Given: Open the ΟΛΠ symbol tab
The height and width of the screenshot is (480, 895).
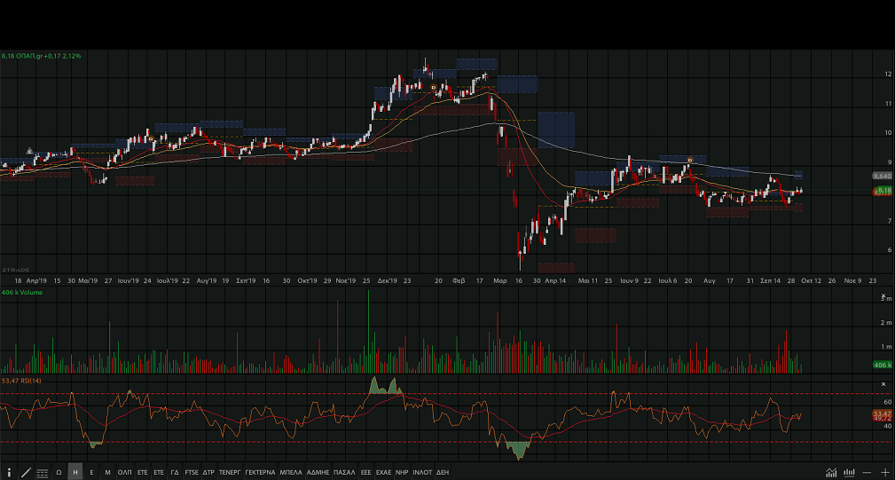Looking at the screenshot, I should tap(124, 473).
